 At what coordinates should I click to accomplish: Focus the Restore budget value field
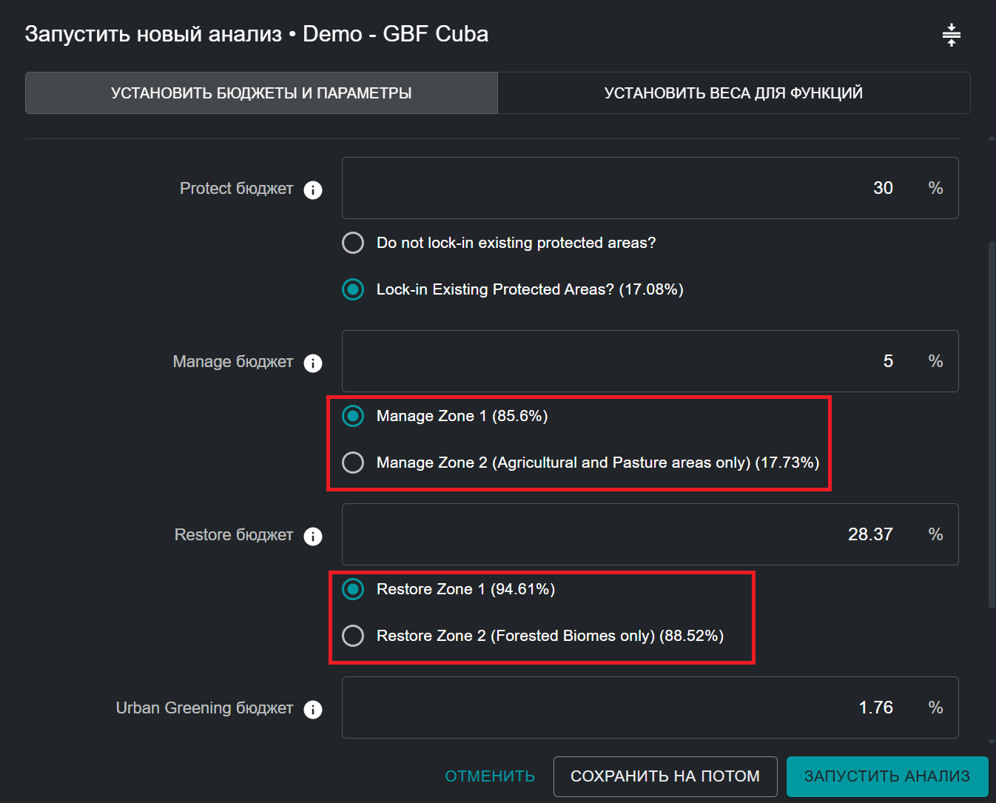click(629, 534)
